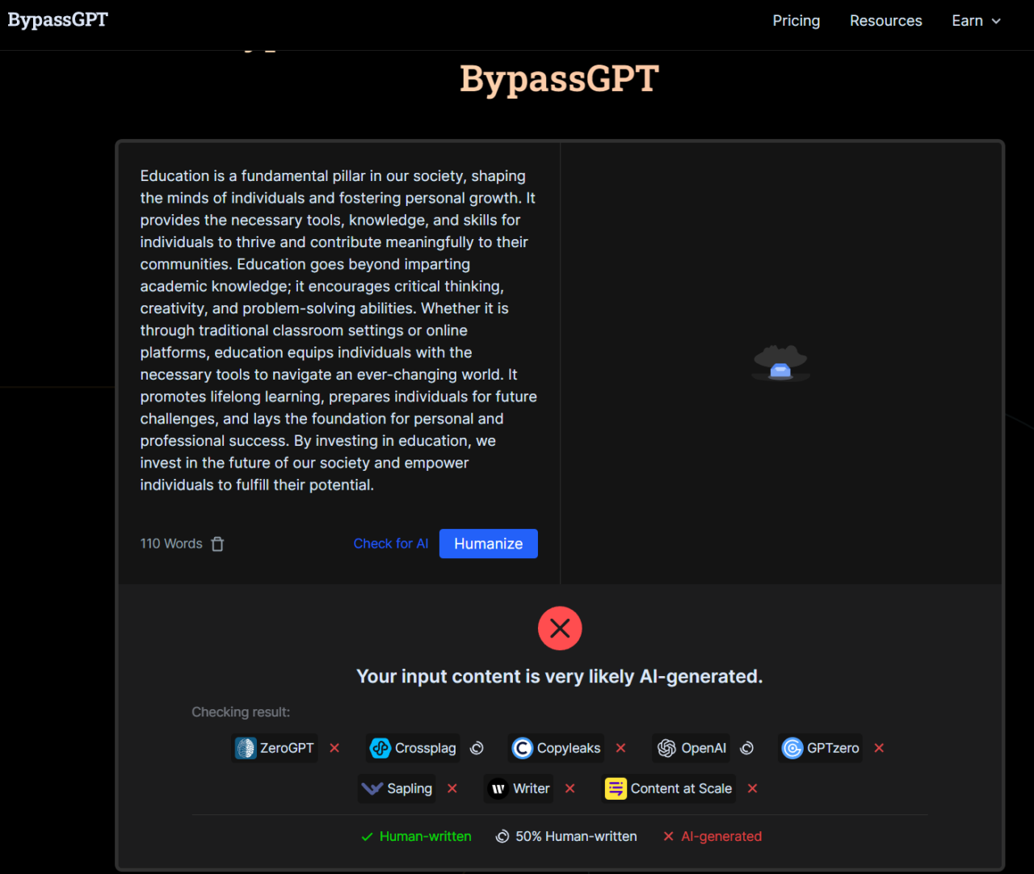Open the Pricing page
Viewport: 1034px width, 874px height.
pyautogui.click(x=797, y=21)
